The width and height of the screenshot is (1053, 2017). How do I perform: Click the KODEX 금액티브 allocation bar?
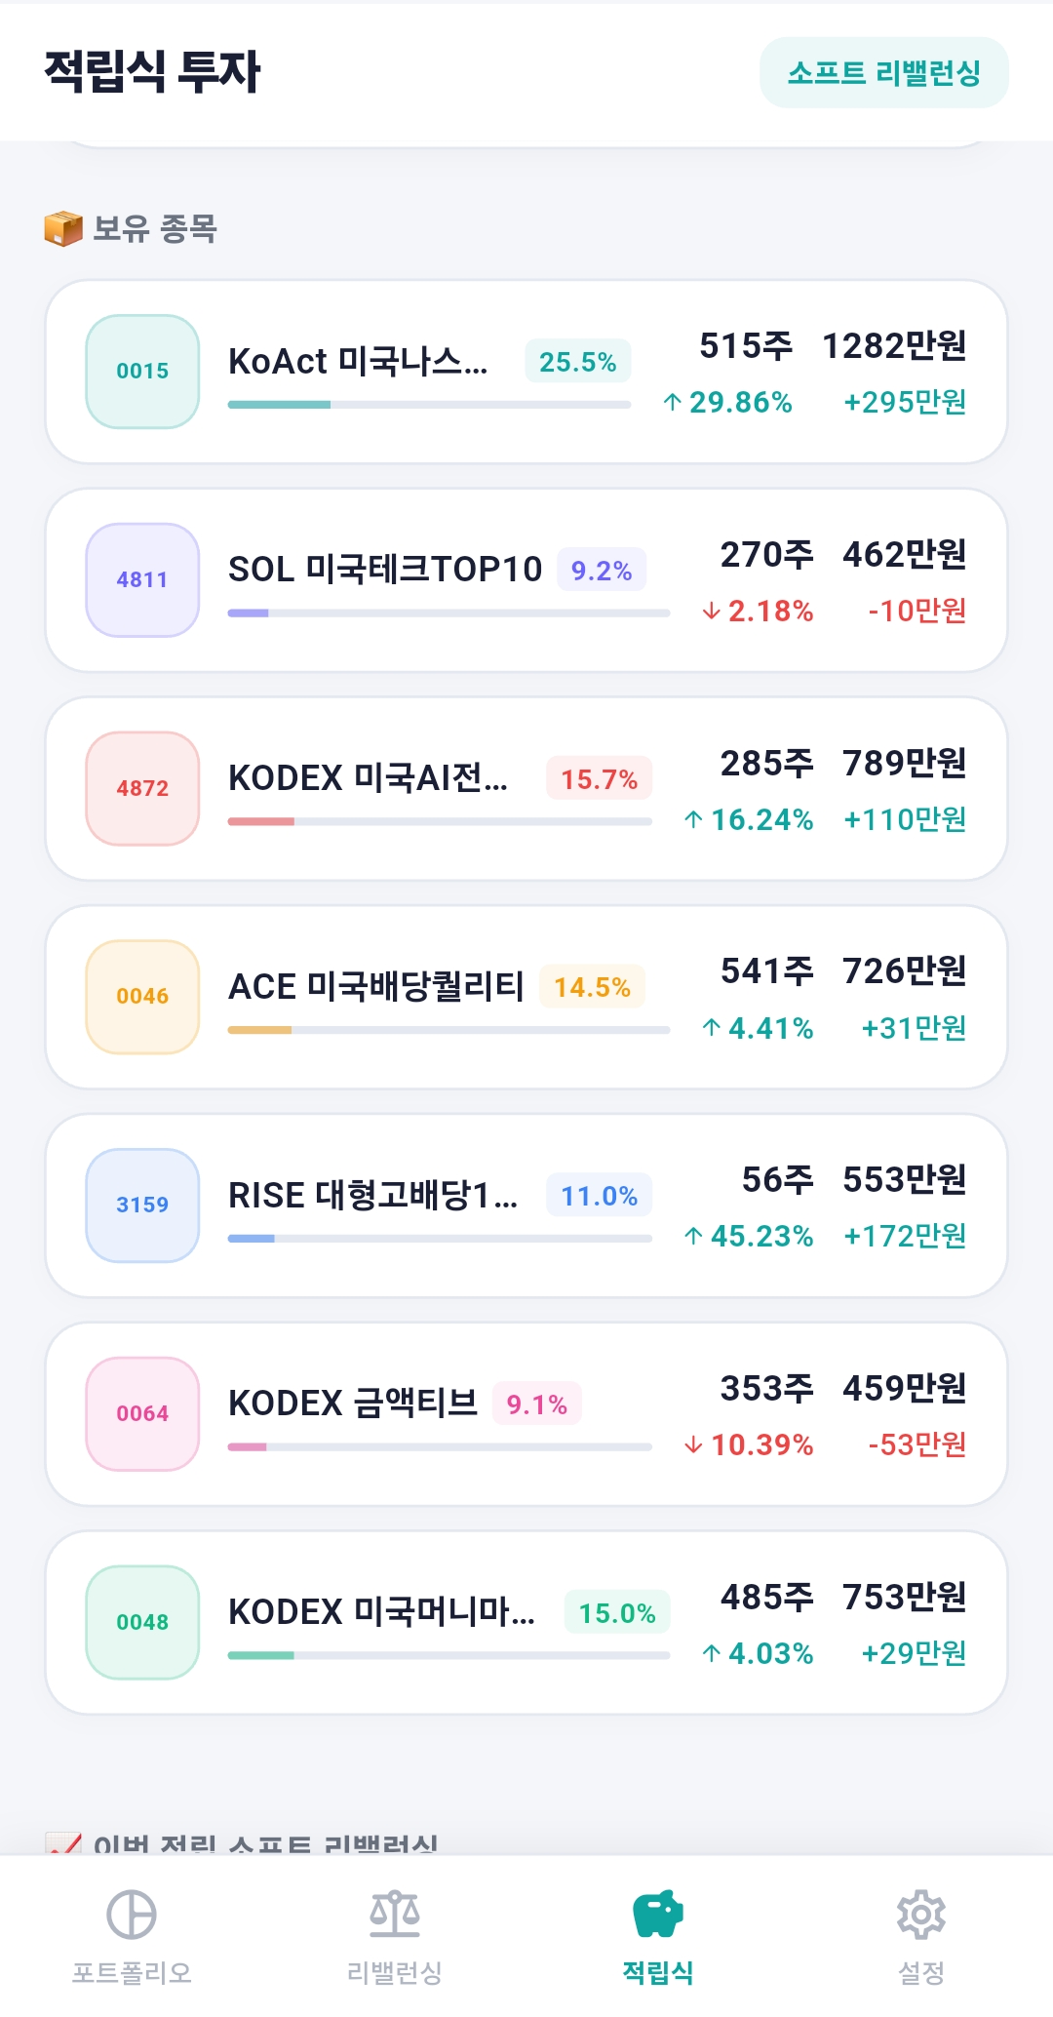pos(440,1447)
